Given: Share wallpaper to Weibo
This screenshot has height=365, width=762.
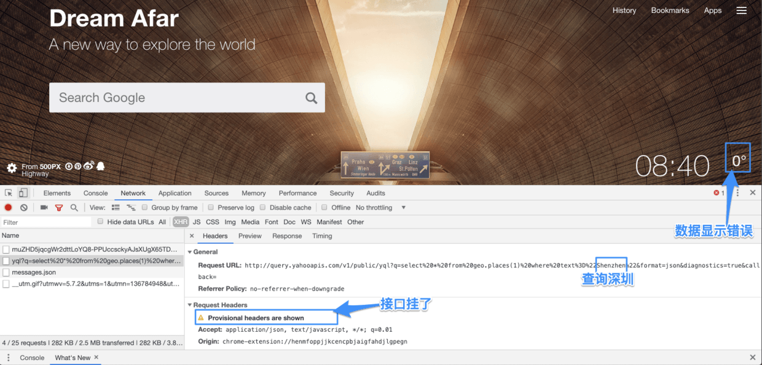Looking at the screenshot, I should 88,166.
